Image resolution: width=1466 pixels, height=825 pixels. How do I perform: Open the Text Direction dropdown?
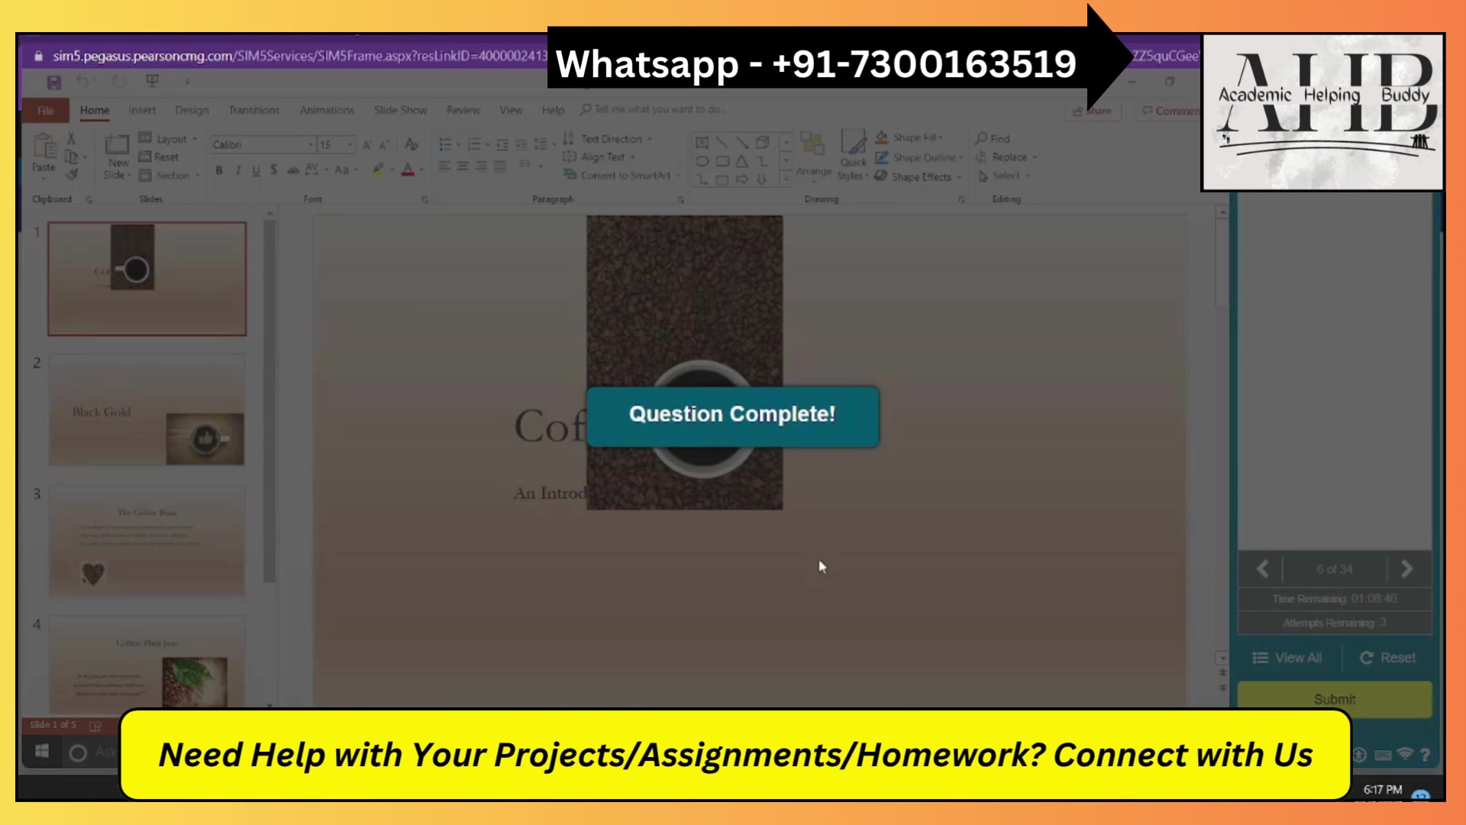pos(608,138)
